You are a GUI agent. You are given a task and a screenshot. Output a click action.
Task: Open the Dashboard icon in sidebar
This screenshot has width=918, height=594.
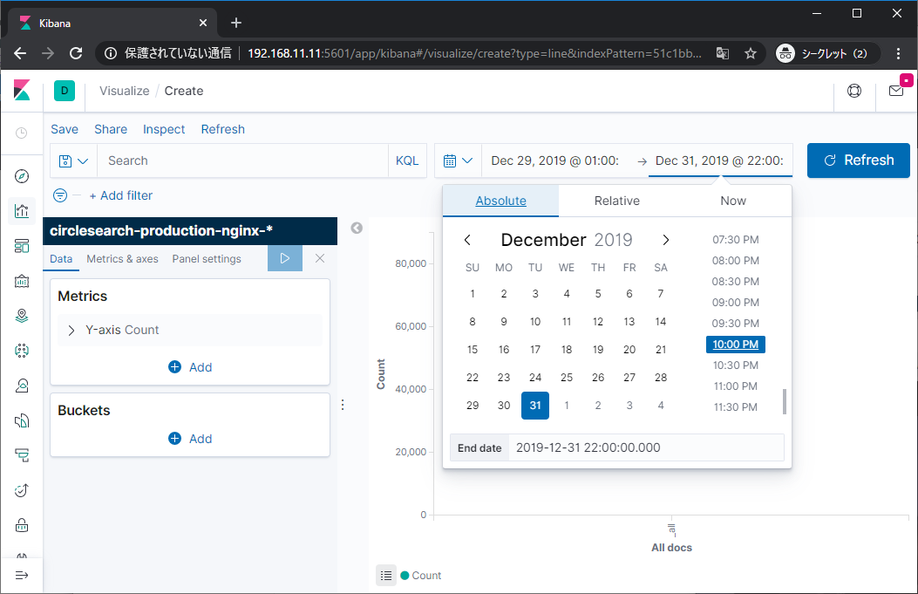pos(22,246)
